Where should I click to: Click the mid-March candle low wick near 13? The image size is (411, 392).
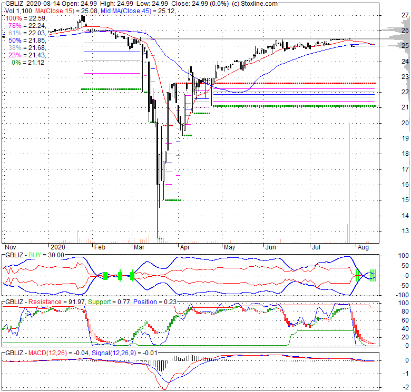(x=158, y=212)
